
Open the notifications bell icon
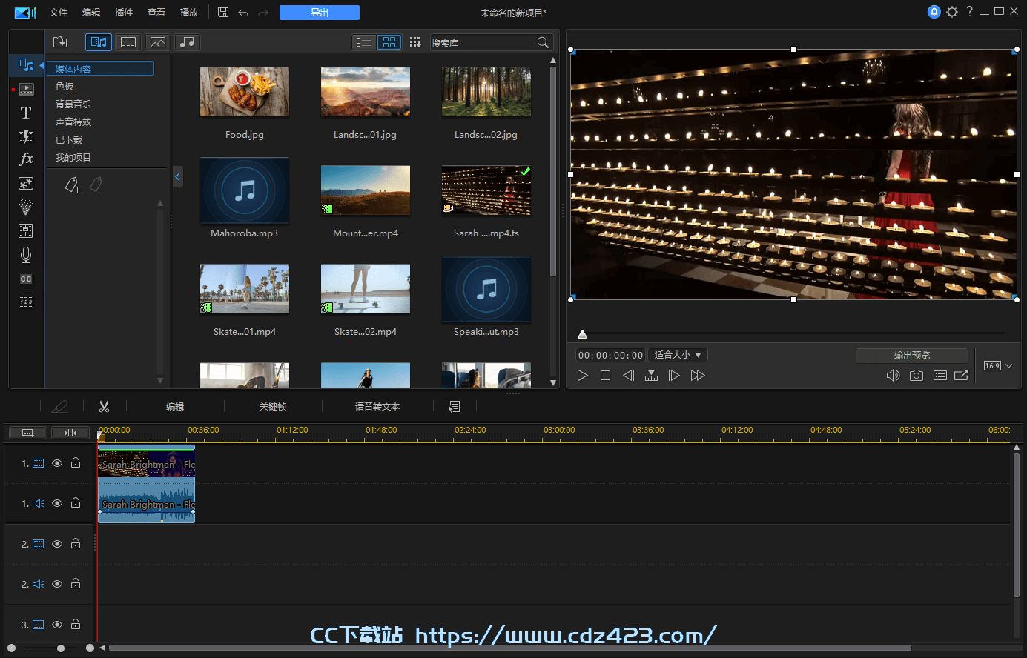[934, 12]
